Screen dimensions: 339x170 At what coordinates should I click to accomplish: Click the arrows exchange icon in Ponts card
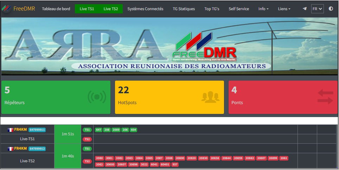point(325,97)
